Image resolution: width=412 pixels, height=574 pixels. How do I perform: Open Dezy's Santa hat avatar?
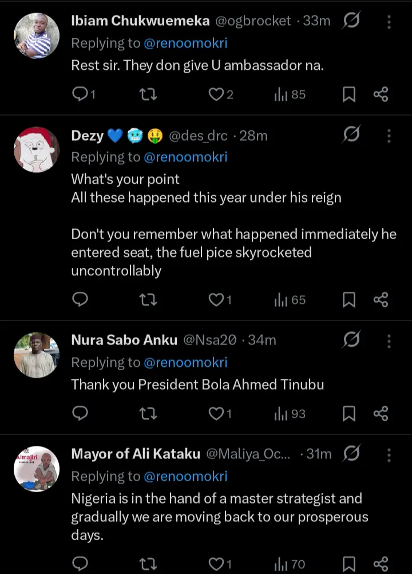37,150
